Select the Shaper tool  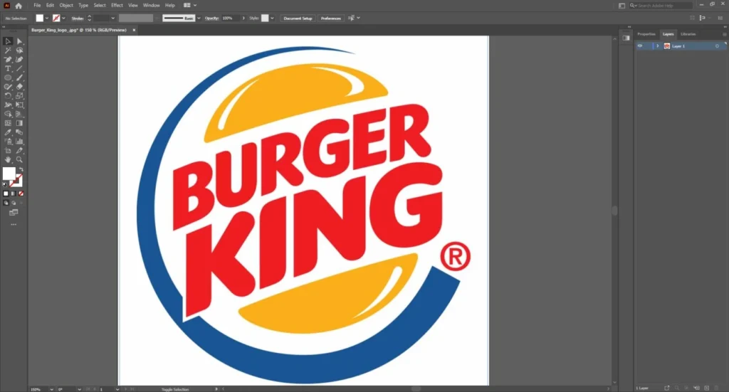tap(8, 87)
